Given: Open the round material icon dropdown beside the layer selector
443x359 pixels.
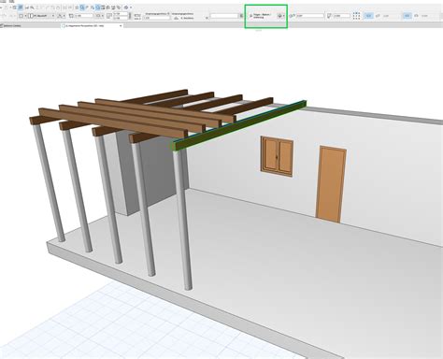Looking at the screenshot, I should click(280, 16).
